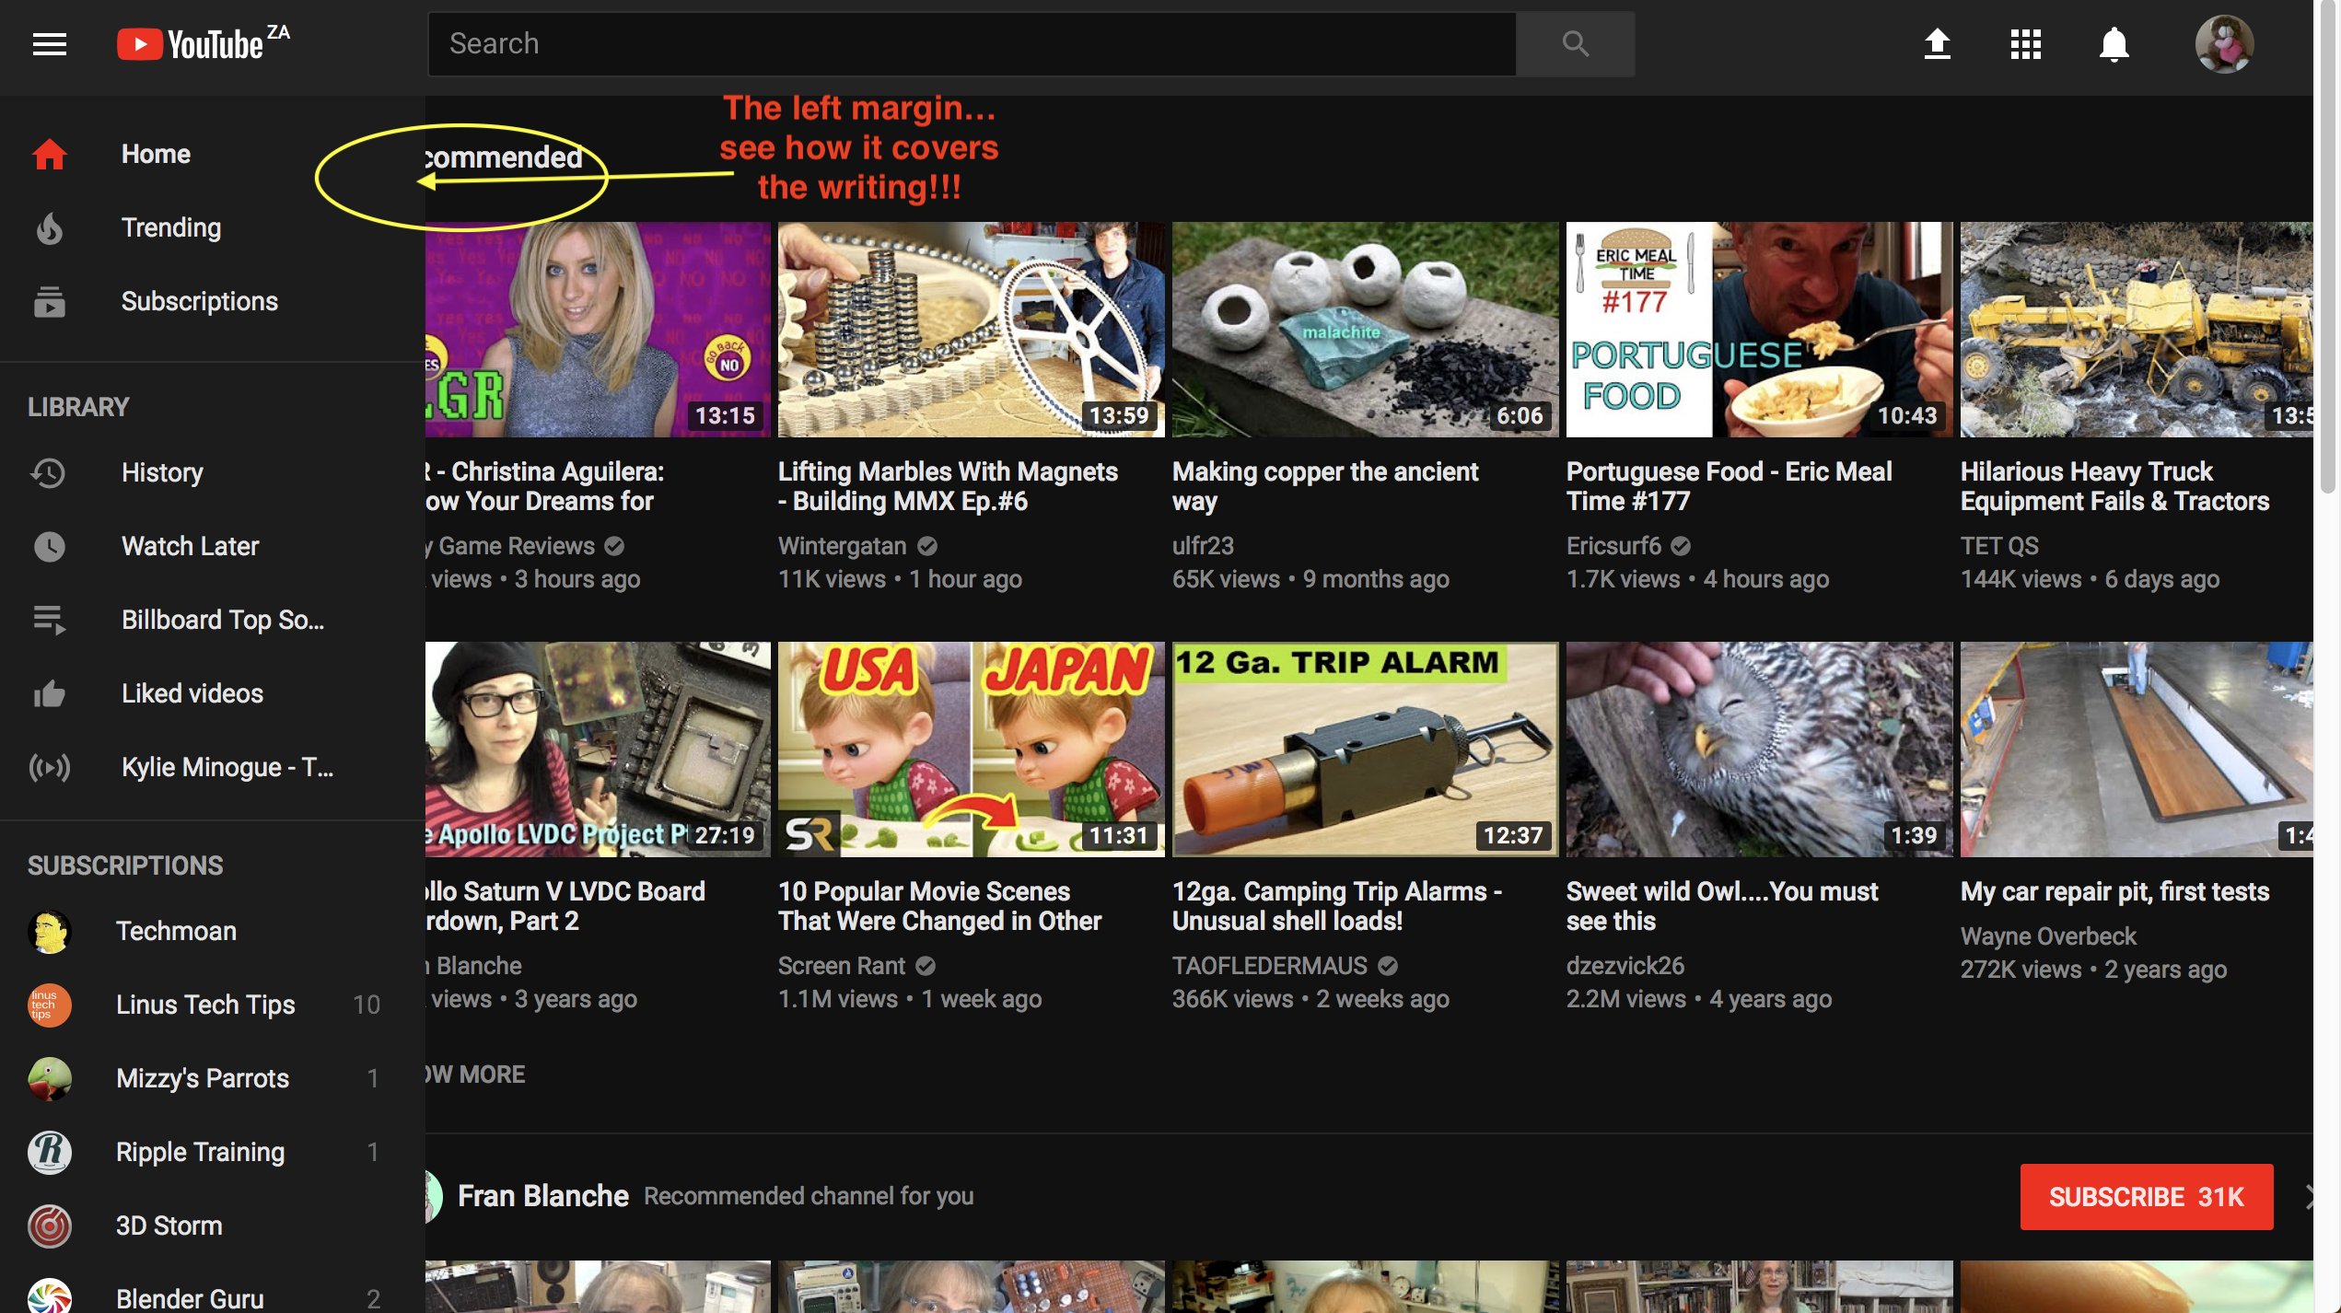This screenshot has width=2341, height=1313.
Task: Click the Mizzy's Parrots avatar
Action: 50,1078
